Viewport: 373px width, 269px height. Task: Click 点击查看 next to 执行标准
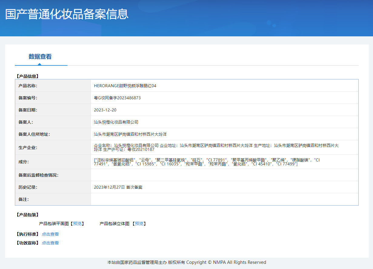[x=50, y=234]
